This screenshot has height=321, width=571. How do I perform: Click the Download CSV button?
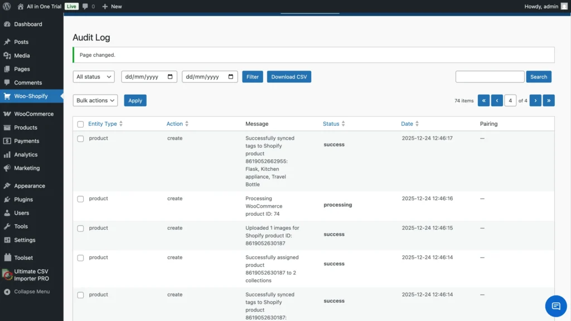point(289,76)
